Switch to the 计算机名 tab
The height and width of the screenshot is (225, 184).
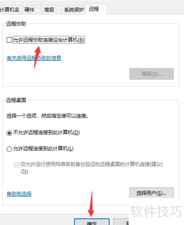(x=10, y=10)
